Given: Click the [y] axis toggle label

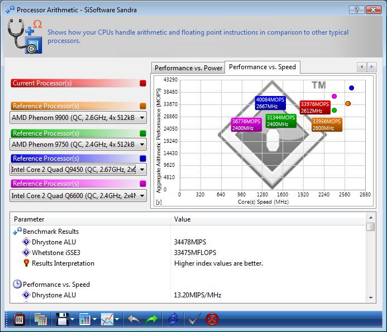Looking at the screenshot, I should click(x=159, y=202).
